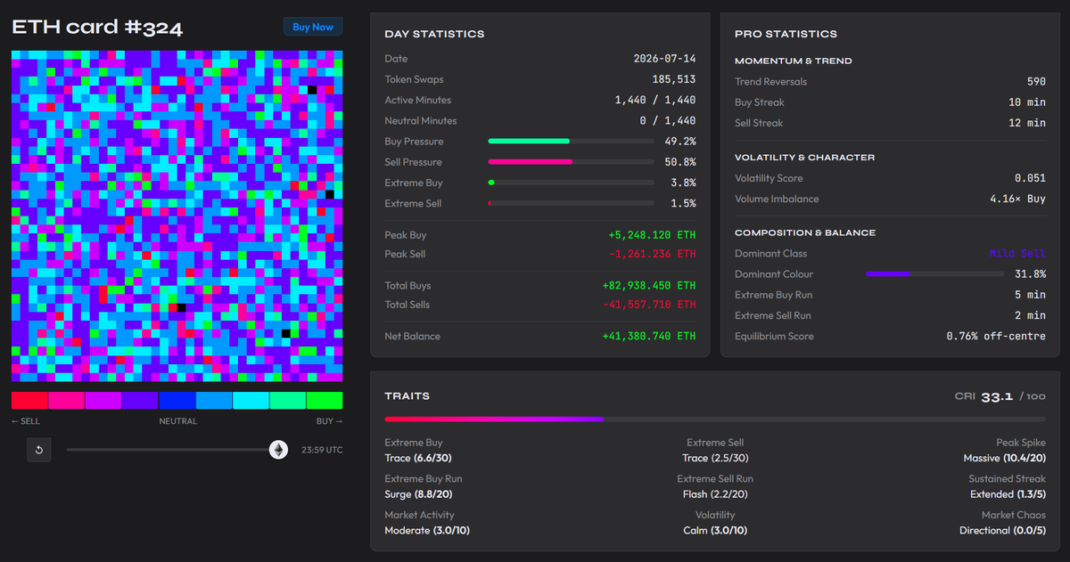Click the NEUTRAL legend label
Screen dimensions: 1070x562
point(178,421)
